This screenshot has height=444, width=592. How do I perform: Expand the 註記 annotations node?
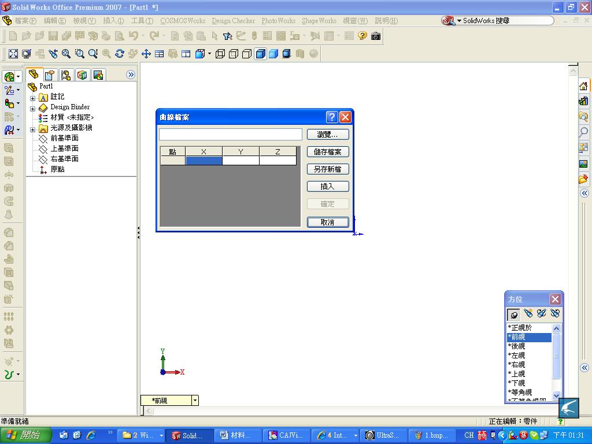click(33, 98)
